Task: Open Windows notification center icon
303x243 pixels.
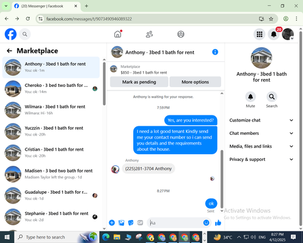Action: pyautogui.click(x=293, y=237)
